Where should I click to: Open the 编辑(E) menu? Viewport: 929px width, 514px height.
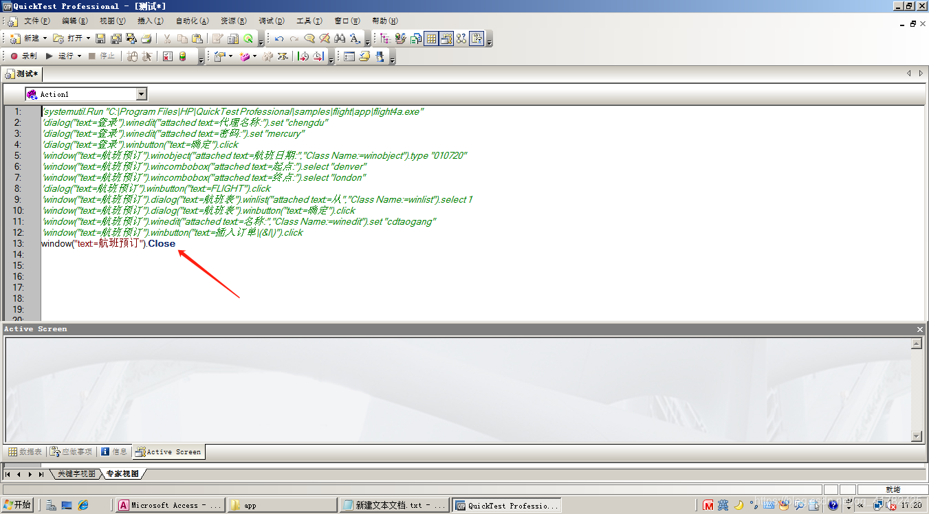click(74, 21)
